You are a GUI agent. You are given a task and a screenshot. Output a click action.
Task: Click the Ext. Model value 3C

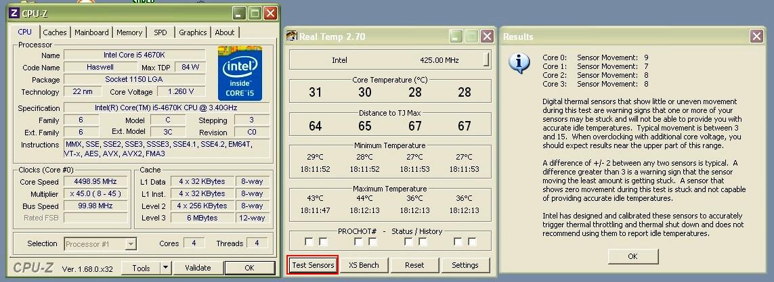coord(169,132)
